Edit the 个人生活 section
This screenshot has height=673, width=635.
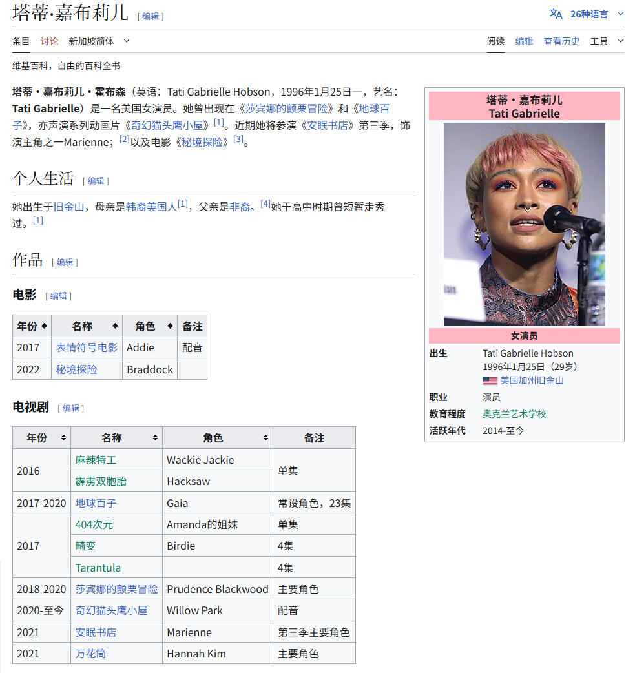96,181
